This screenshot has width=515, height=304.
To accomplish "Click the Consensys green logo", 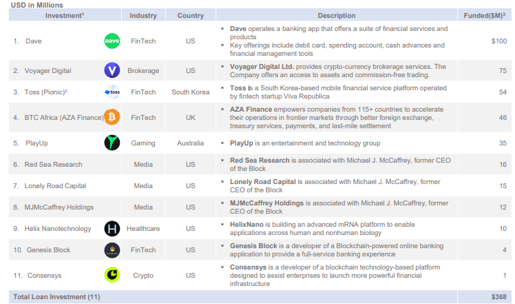I will click(x=112, y=274).
